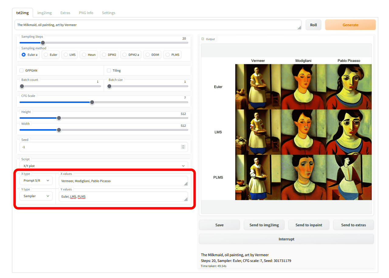Click Send to inpaint button
The image size is (389, 278).
(x=309, y=225)
